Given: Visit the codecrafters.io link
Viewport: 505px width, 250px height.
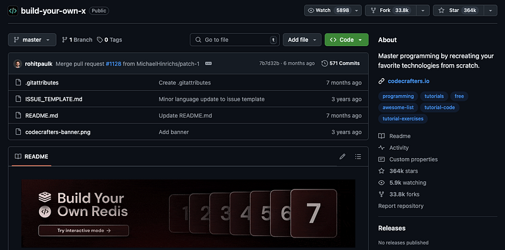Looking at the screenshot, I should (408, 81).
